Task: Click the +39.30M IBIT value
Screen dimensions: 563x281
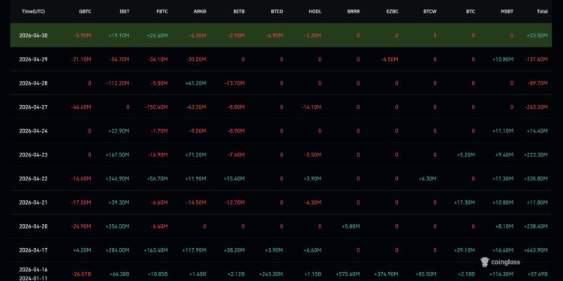Action: click(119, 202)
